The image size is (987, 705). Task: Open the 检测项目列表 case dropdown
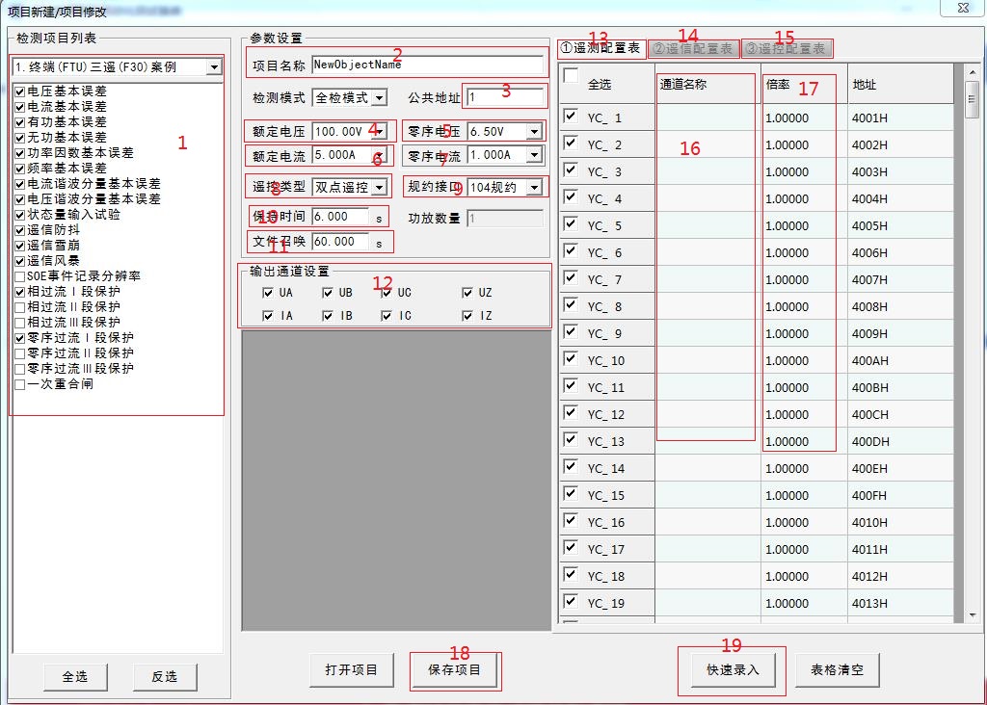coord(214,67)
